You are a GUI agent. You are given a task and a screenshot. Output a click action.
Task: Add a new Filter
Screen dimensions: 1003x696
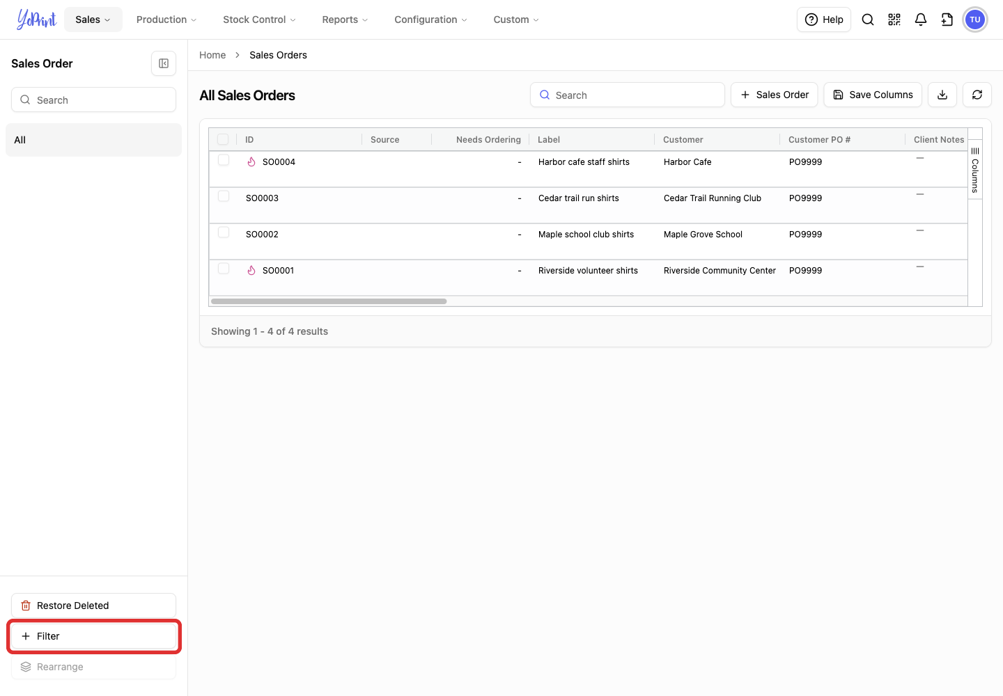[93, 636]
